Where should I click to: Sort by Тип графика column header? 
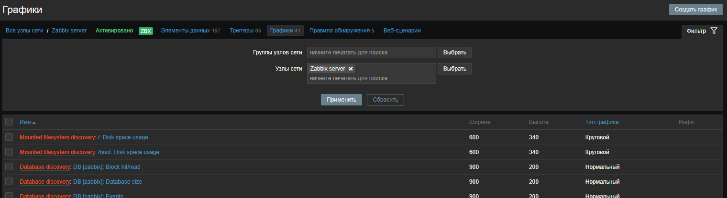coord(601,122)
